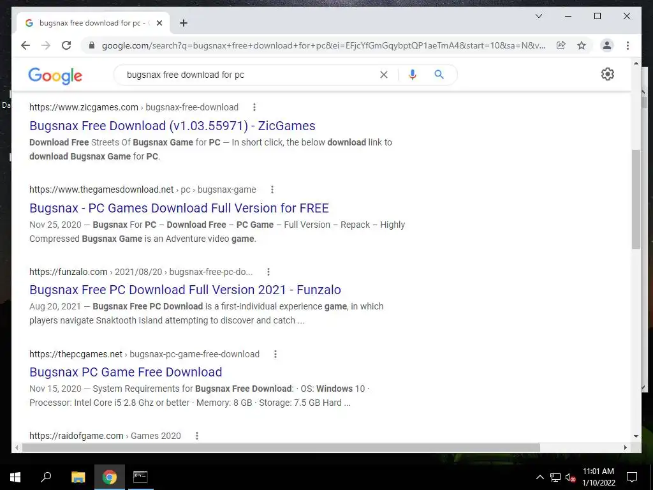Reload the current page
This screenshot has height=490, width=653.
[x=66, y=45]
